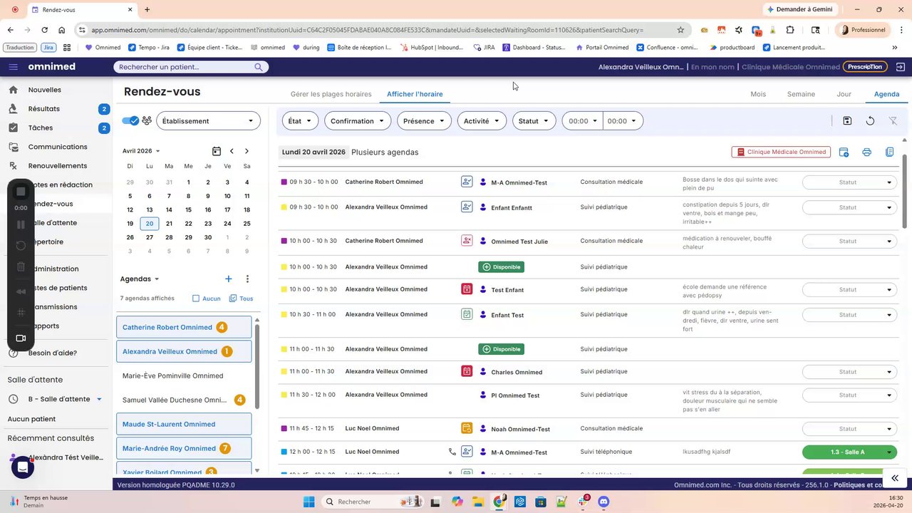Screen dimensions: 912x513
Task: Click orange calendar icon for Noah Omnimed-Test
Action: pyautogui.click(x=467, y=428)
